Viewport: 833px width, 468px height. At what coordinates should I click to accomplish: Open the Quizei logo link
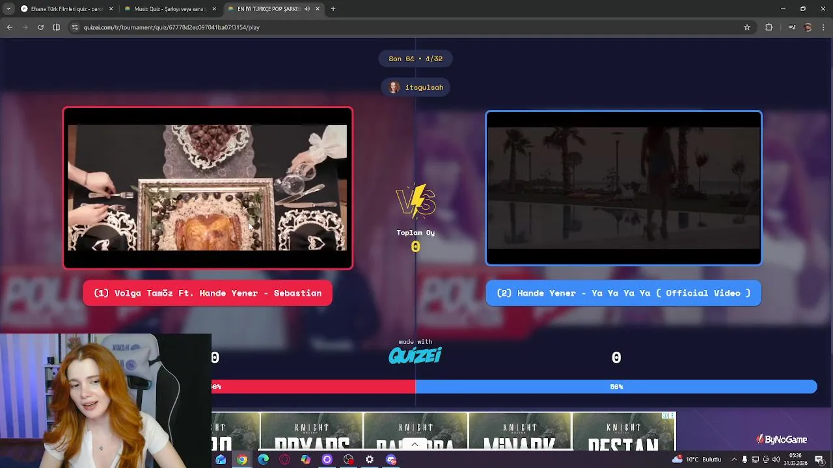pos(415,355)
